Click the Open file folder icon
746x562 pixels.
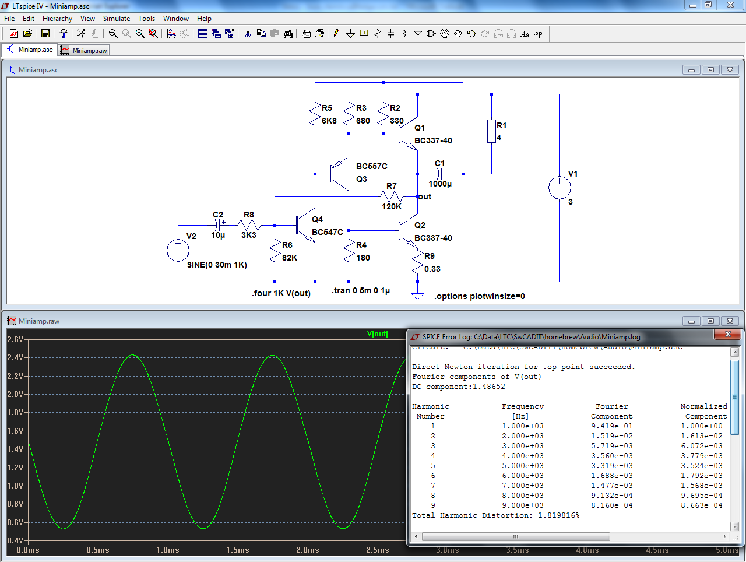[x=27, y=34]
